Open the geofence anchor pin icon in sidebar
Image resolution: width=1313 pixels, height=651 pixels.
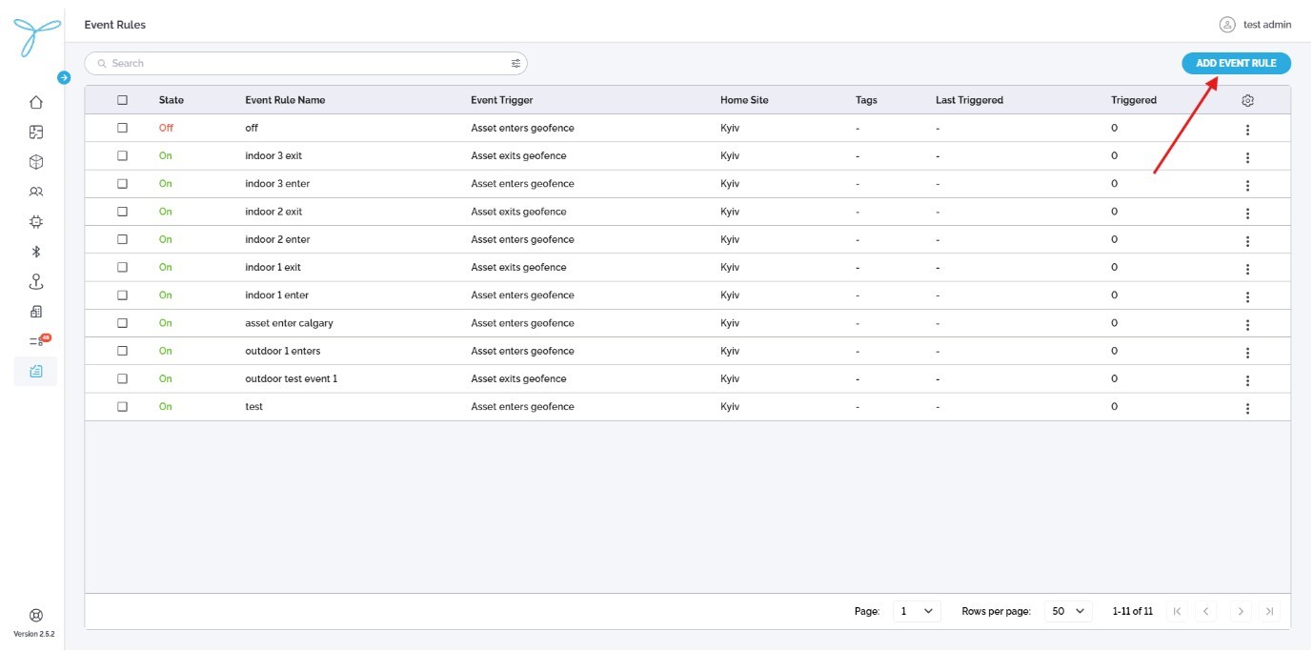[36, 281]
